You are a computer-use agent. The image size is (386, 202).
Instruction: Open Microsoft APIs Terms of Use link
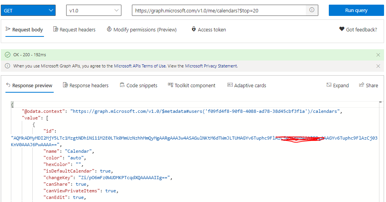(x=140, y=66)
